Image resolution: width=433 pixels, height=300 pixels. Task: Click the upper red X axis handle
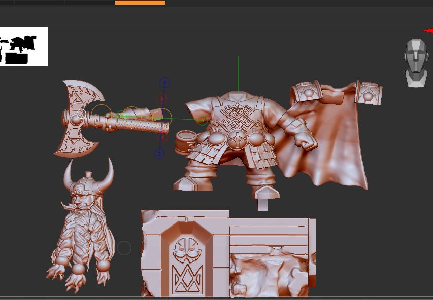point(162,98)
